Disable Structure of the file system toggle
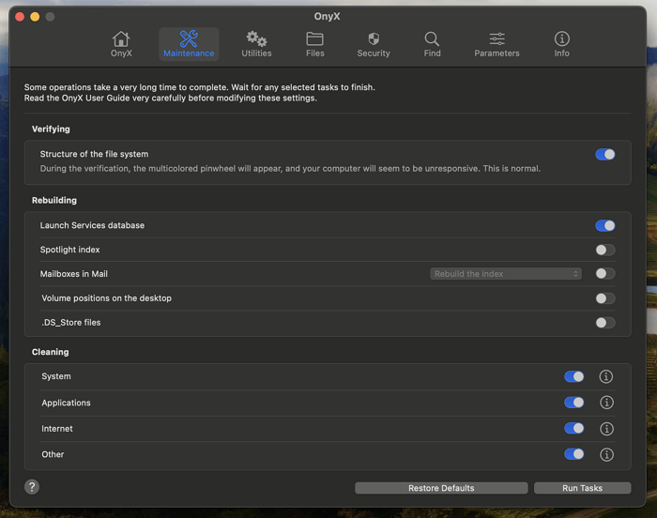657x518 pixels. pos(605,154)
